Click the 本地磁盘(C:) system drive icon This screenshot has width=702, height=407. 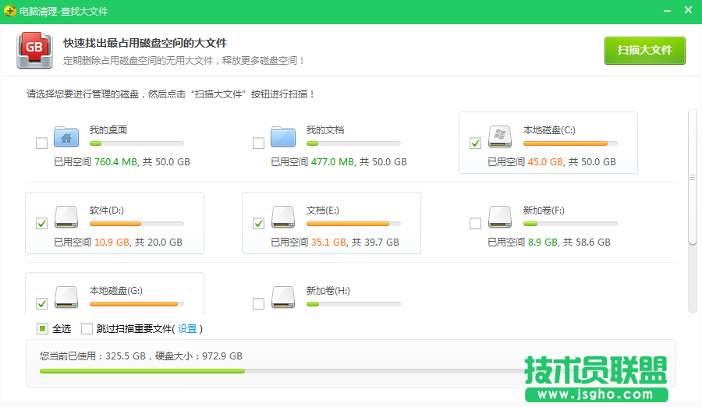[500, 136]
